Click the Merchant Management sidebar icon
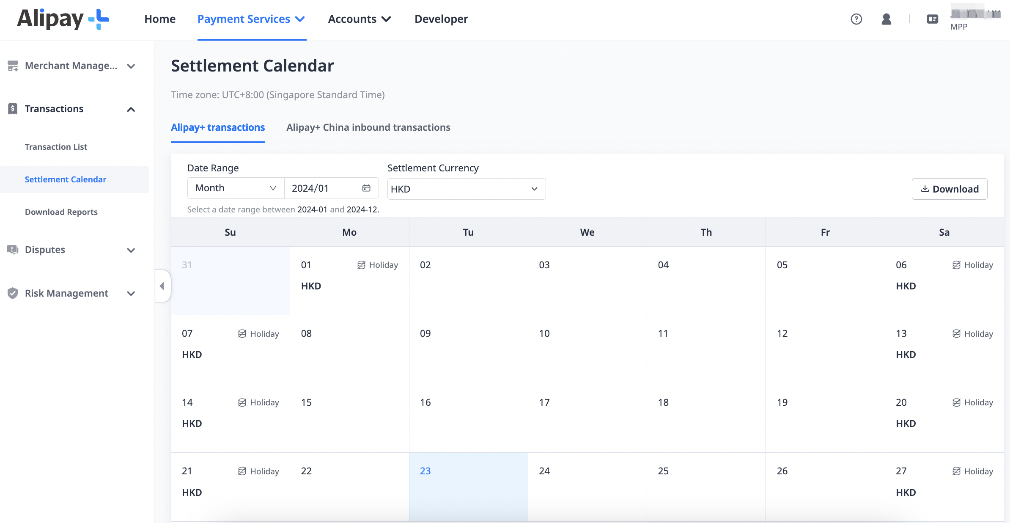The height and width of the screenshot is (523, 1010). 13,66
